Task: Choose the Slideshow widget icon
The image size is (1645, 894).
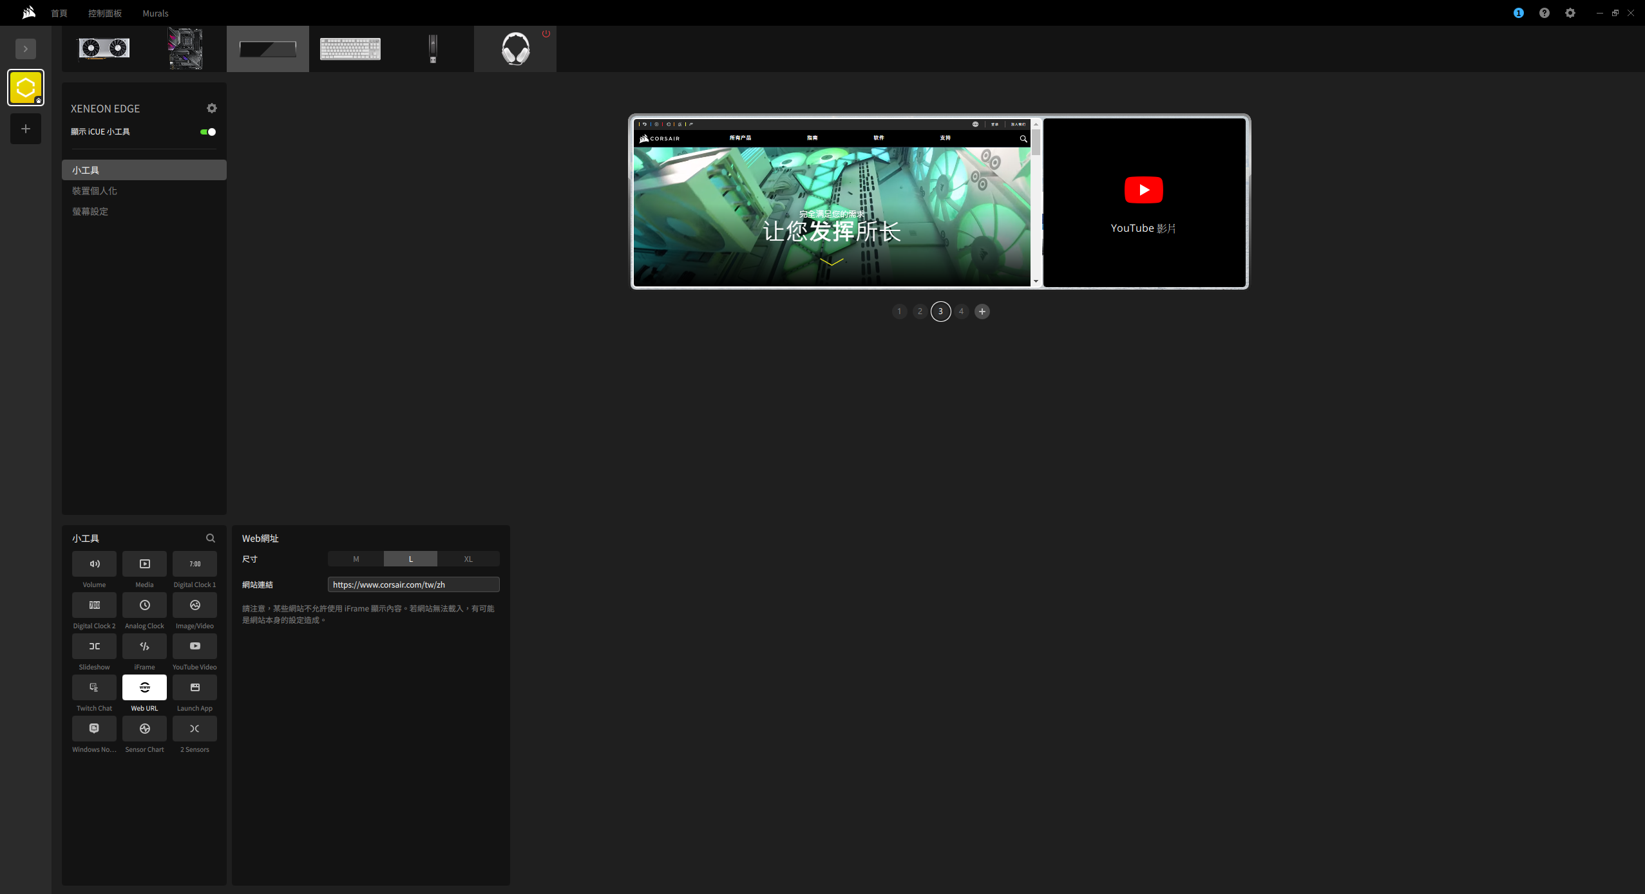Action: [94, 646]
